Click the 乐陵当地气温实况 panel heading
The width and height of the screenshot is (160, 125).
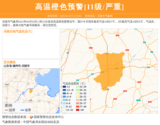point(18,31)
